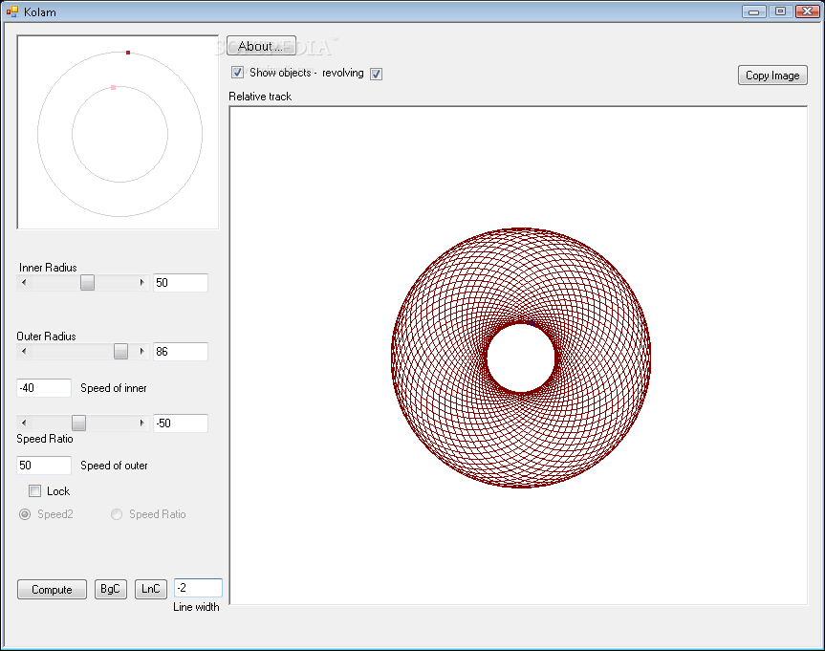This screenshot has width=825, height=651.
Task: Click the Line width label
Action: click(x=196, y=607)
